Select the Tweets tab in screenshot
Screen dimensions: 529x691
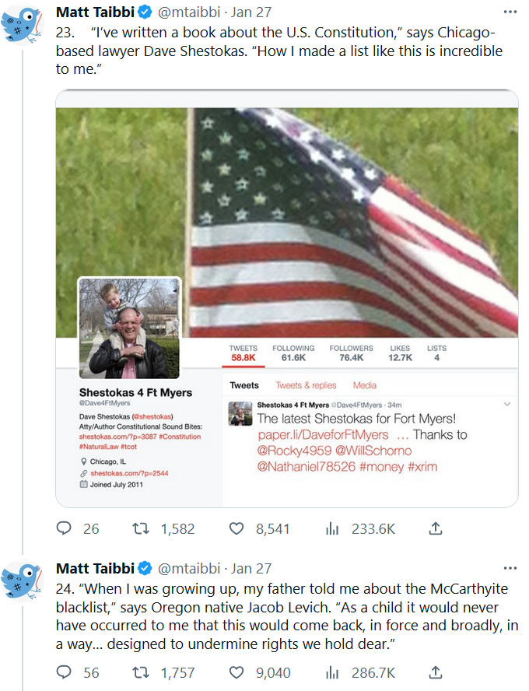pyautogui.click(x=244, y=385)
